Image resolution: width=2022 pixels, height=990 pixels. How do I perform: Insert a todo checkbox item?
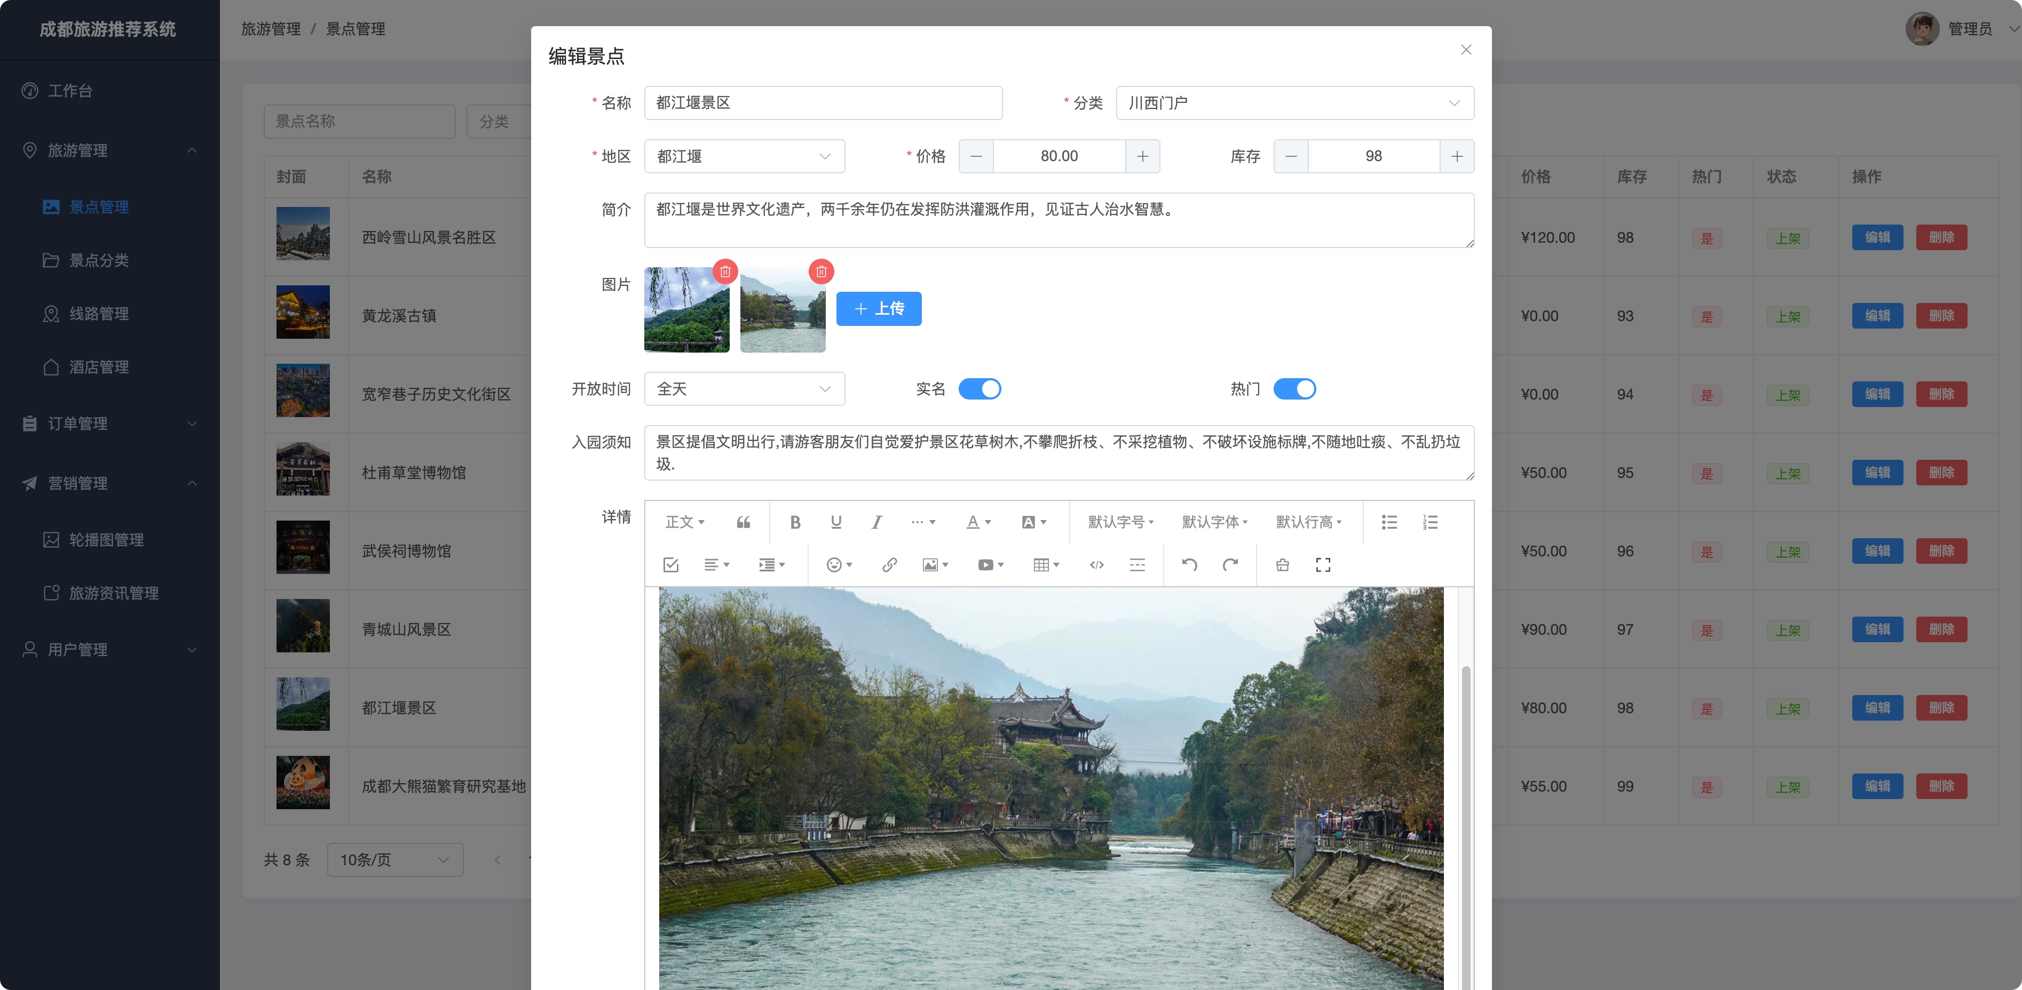[670, 565]
